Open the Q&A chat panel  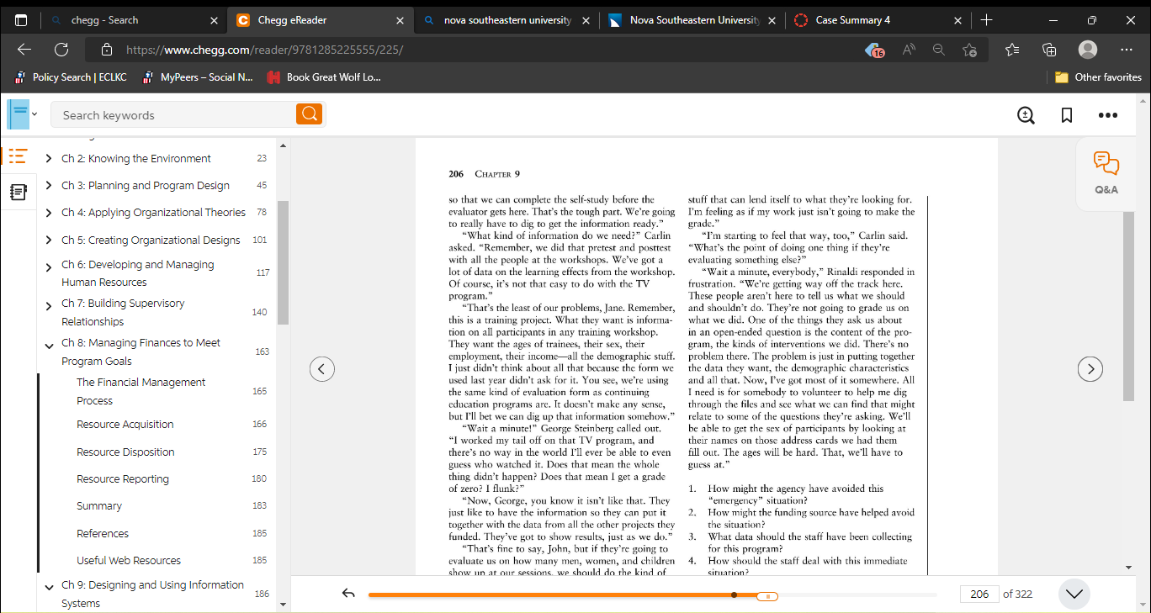pos(1106,173)
